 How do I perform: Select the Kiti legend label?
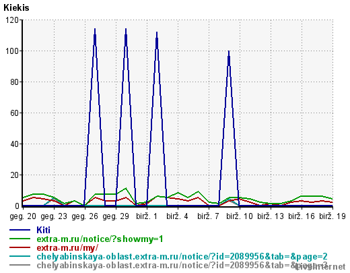tap(43, 230)
